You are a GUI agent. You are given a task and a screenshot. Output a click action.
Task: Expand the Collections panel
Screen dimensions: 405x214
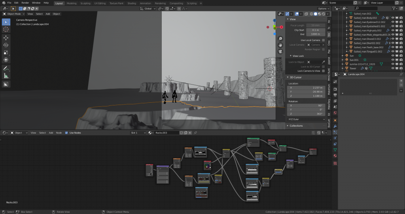296,126
